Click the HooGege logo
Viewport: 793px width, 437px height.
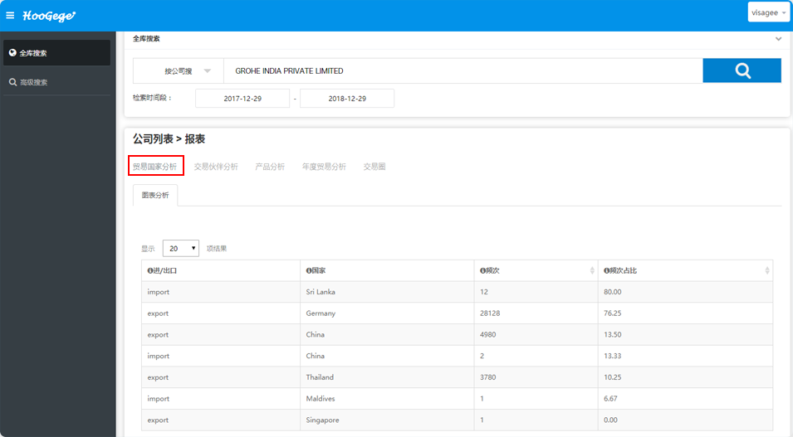coord(48,16)
